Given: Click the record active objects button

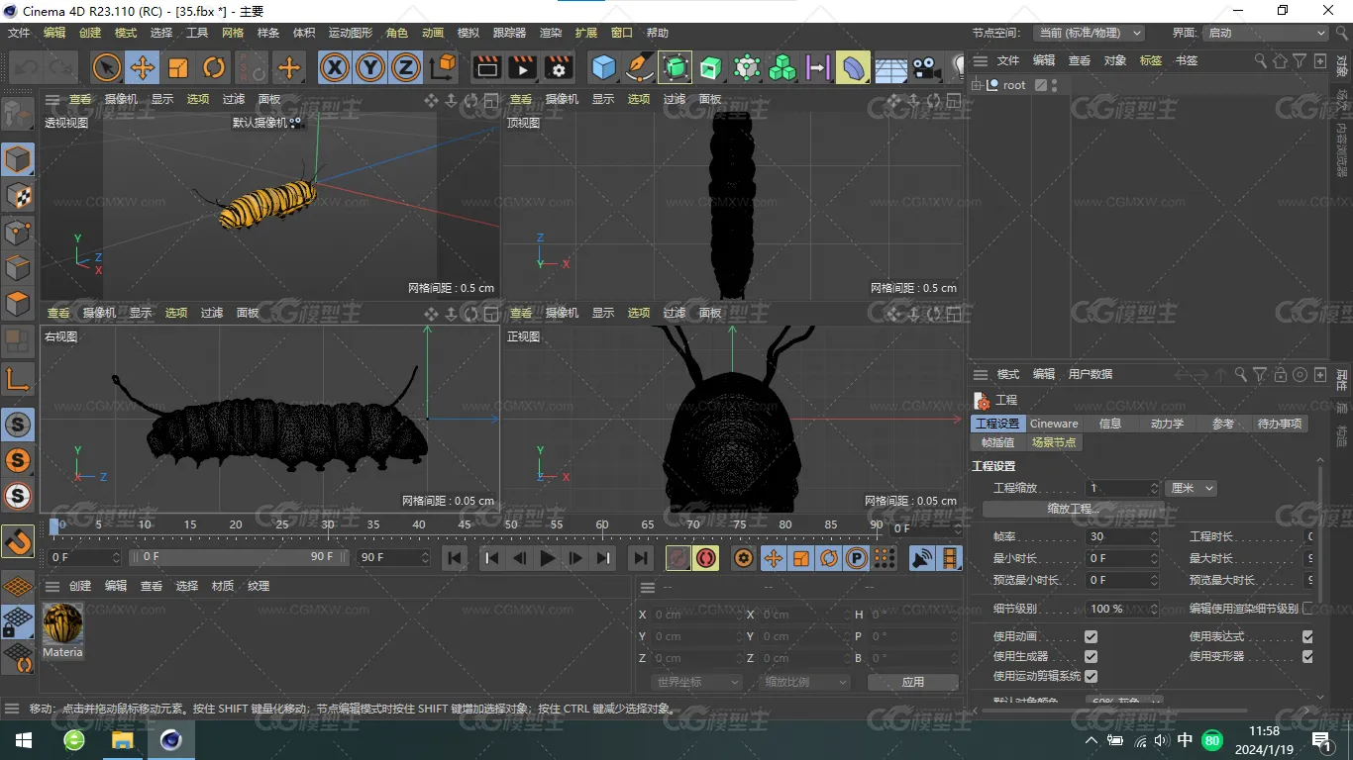Looking at the screenshot, I should 677,559.
